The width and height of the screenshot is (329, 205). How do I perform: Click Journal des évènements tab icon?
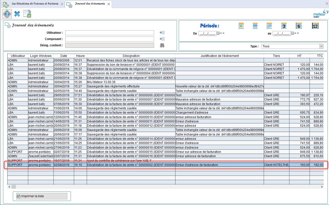69,4
